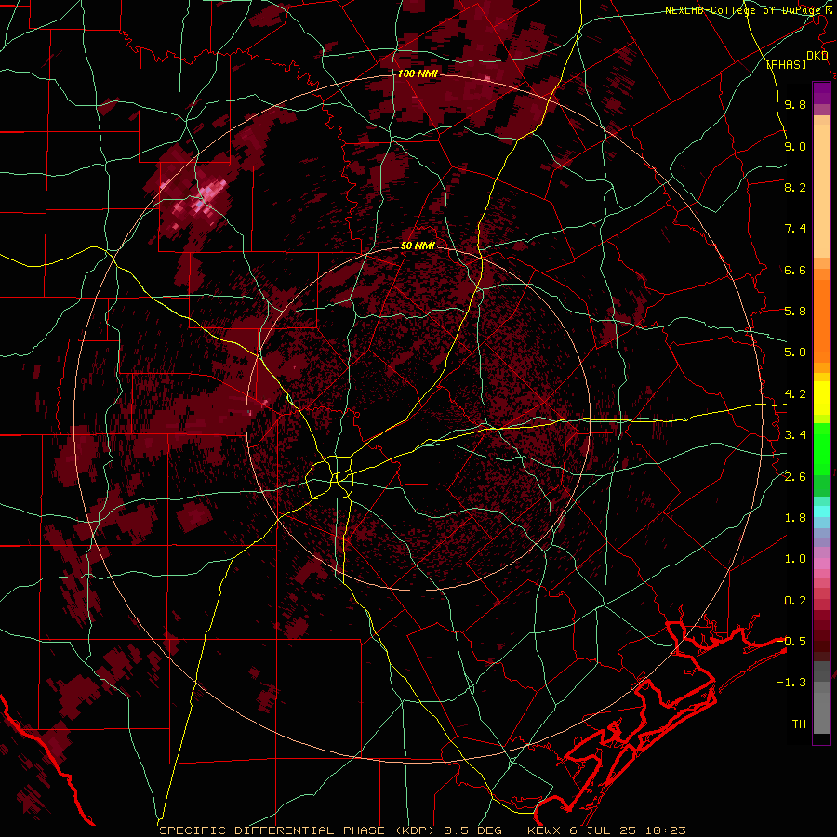This screenshot has height=837, width=837.
Task: Pick the peach band of the color scale
Action: tap(821, 187)
